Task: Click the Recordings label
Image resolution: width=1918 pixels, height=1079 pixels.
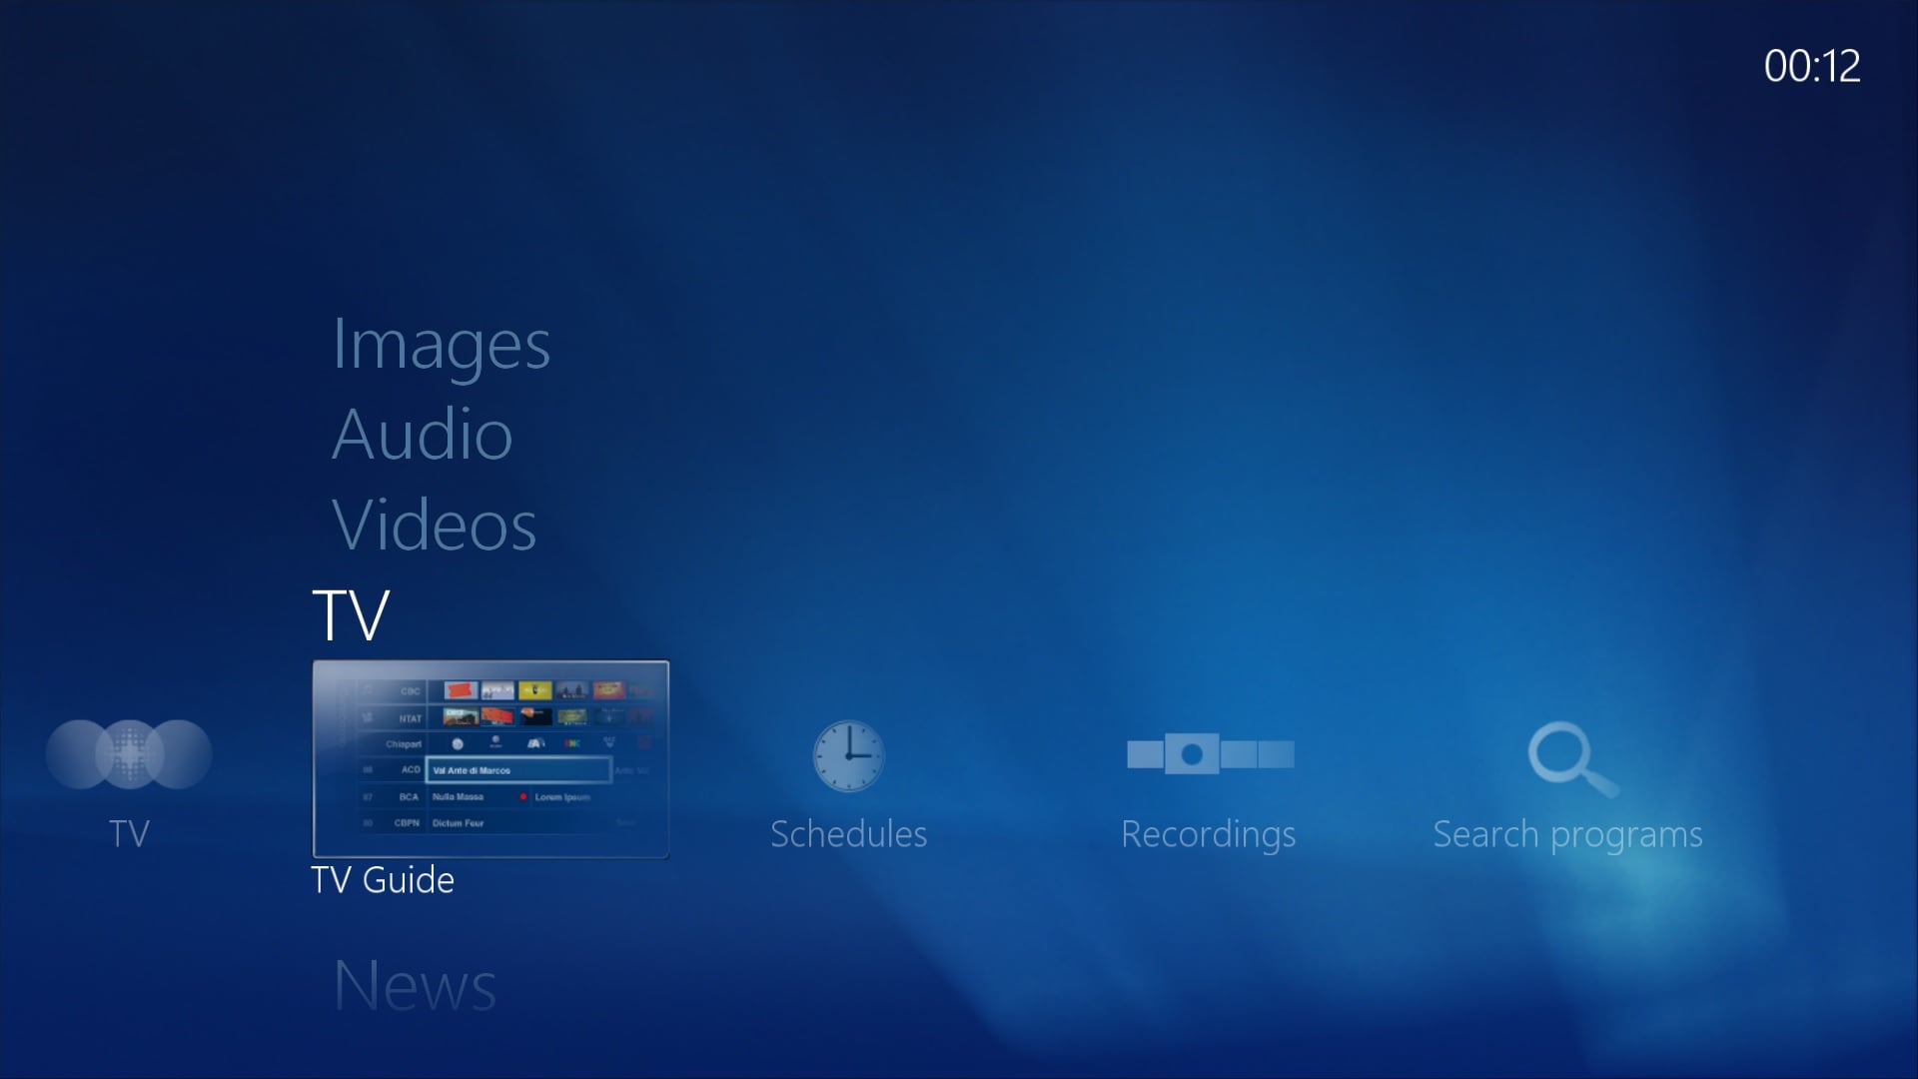Action: click(x=1208, y=835)
